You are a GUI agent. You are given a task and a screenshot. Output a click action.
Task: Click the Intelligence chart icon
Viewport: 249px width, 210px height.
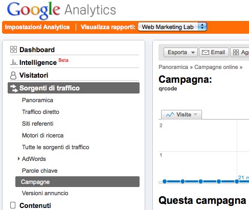coord(14,62)
